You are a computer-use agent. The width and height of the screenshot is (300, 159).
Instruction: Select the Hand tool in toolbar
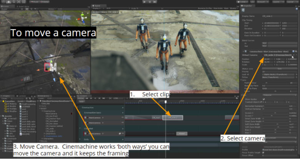pos(3,2)
